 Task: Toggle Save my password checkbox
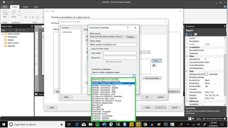click(104, 62)
